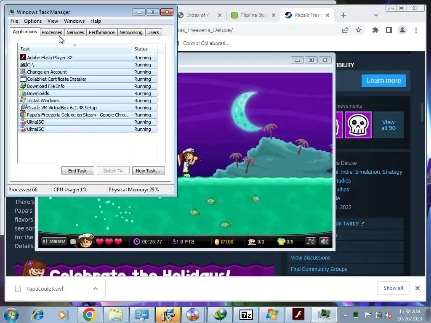This screenshot has height=323, width=431.
Task: Click the muted volume tray icon
Action: coord(388,315)
